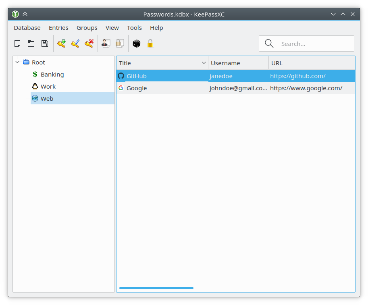Open the Database menu
Screen dimensions: 368x305
tap(27, 28)
